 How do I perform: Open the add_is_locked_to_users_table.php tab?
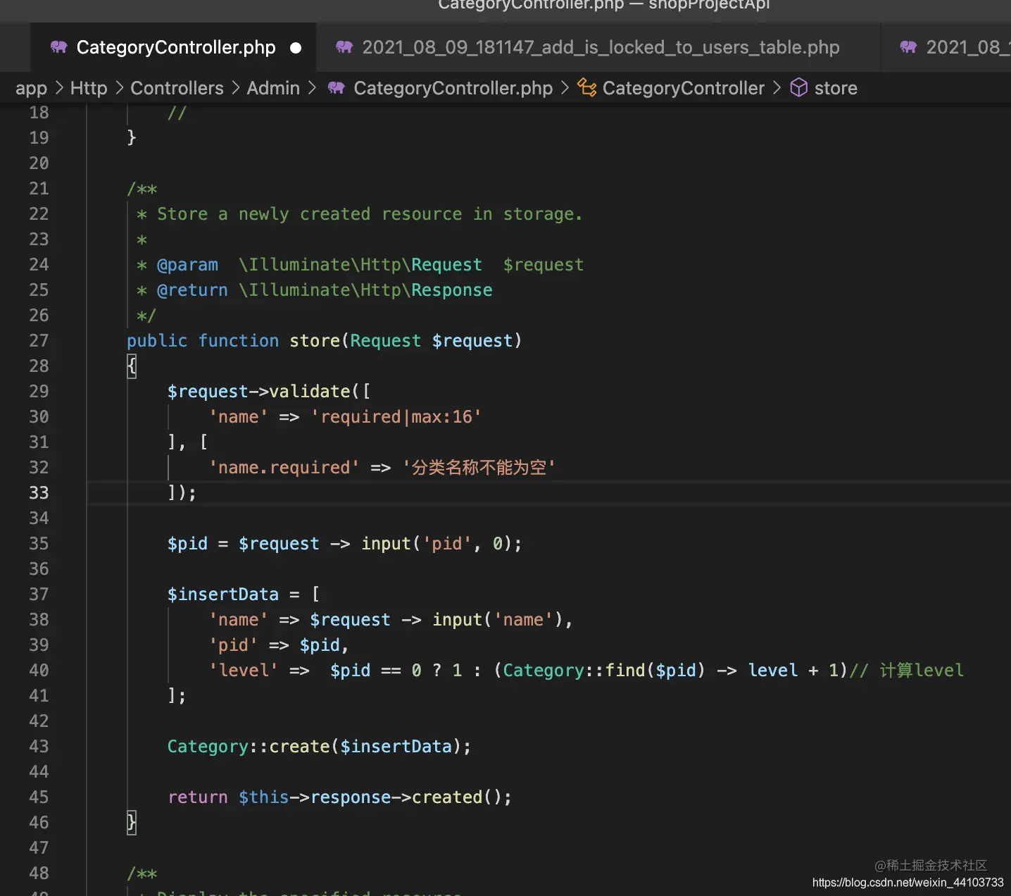[598, 47]
